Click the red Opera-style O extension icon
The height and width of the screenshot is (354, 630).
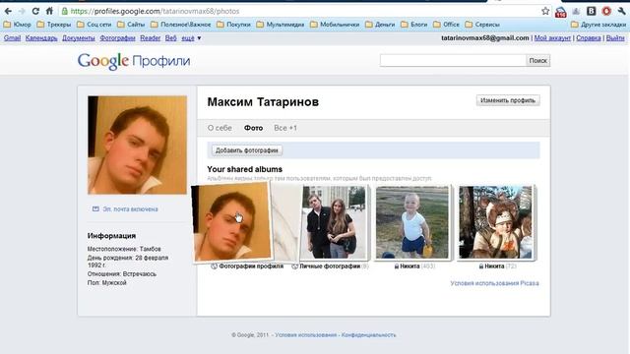pos(606,11)
